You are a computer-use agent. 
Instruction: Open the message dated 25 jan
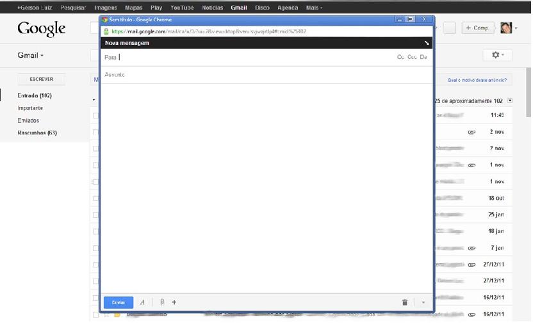(x=473, y=214)
